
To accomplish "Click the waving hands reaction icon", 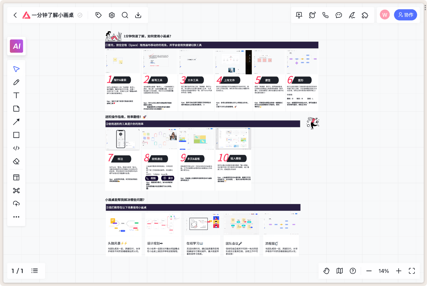I will click(312, 15).
